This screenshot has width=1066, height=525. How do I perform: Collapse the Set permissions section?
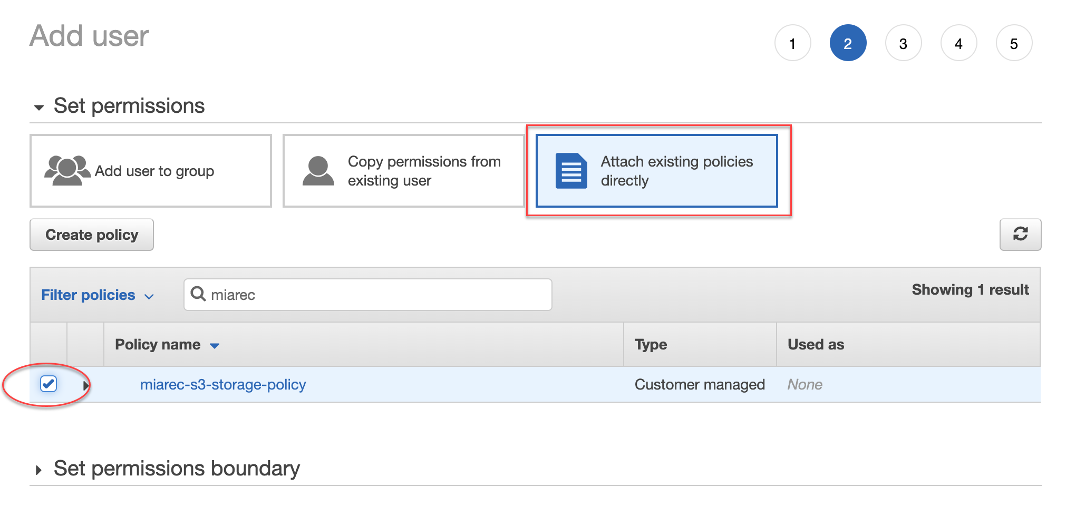pos(39,108)
